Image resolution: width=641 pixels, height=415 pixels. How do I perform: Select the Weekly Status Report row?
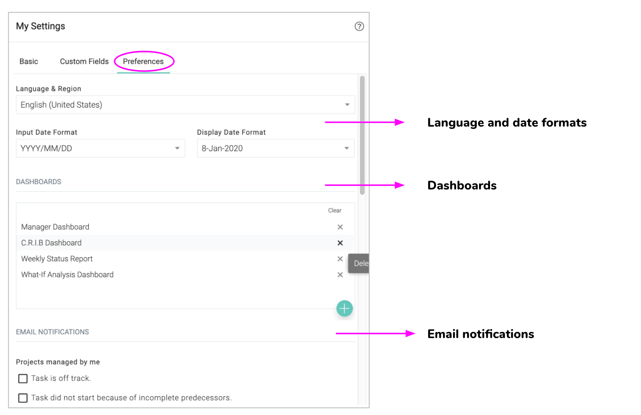[57, 259]
